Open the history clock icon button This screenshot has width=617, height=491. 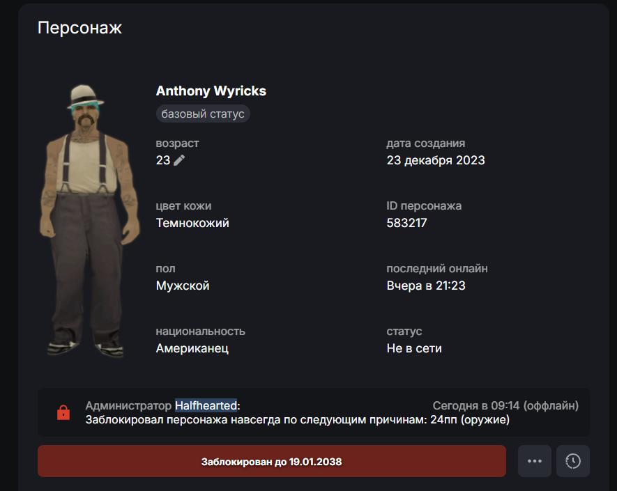pyautogui.click(x=573, y=461)
